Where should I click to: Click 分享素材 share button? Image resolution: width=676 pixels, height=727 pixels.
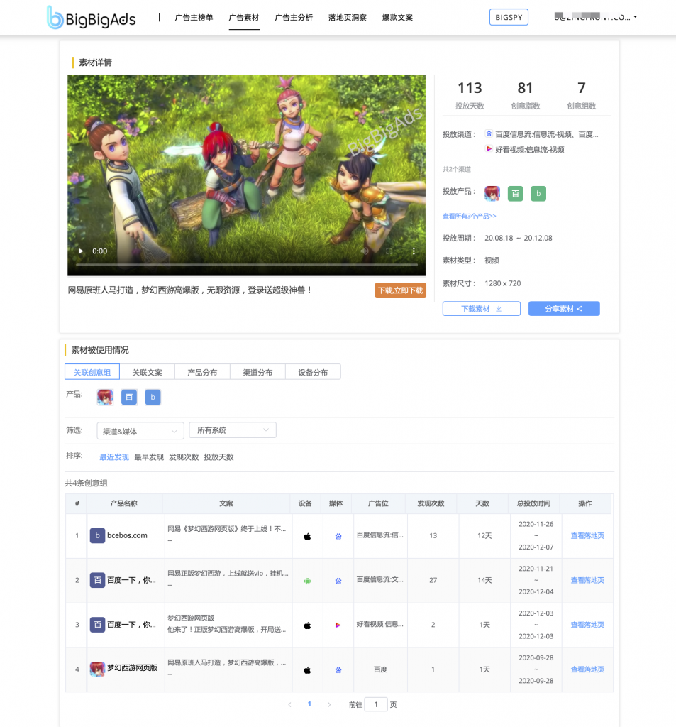tap(564, 309)
